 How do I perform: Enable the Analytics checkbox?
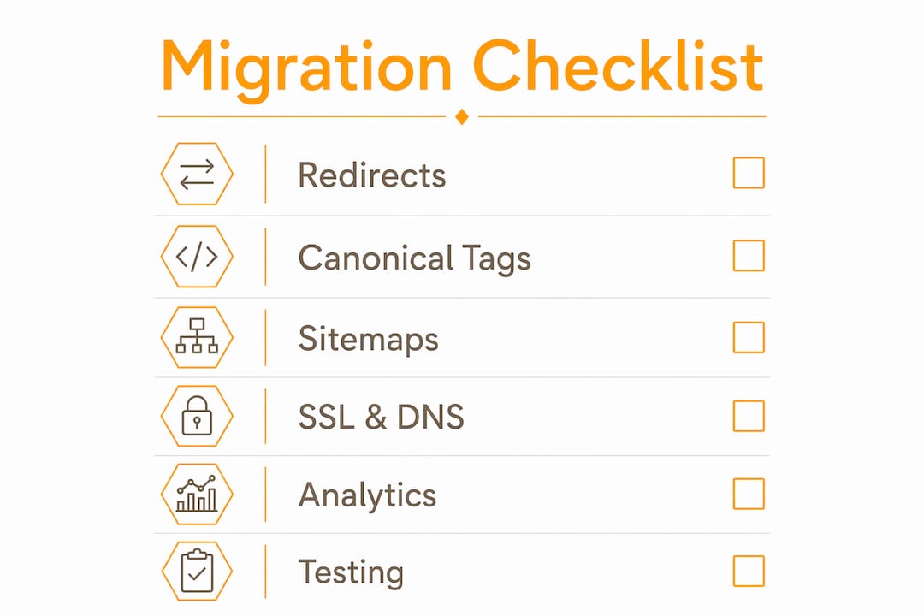pos(749,494)
